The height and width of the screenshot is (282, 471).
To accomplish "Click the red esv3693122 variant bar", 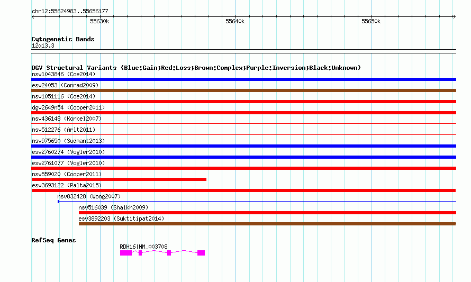I will tap(243, 190).
